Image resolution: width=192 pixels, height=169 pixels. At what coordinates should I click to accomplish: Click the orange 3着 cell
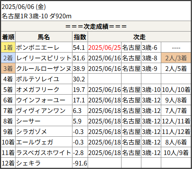pos(8,69)
